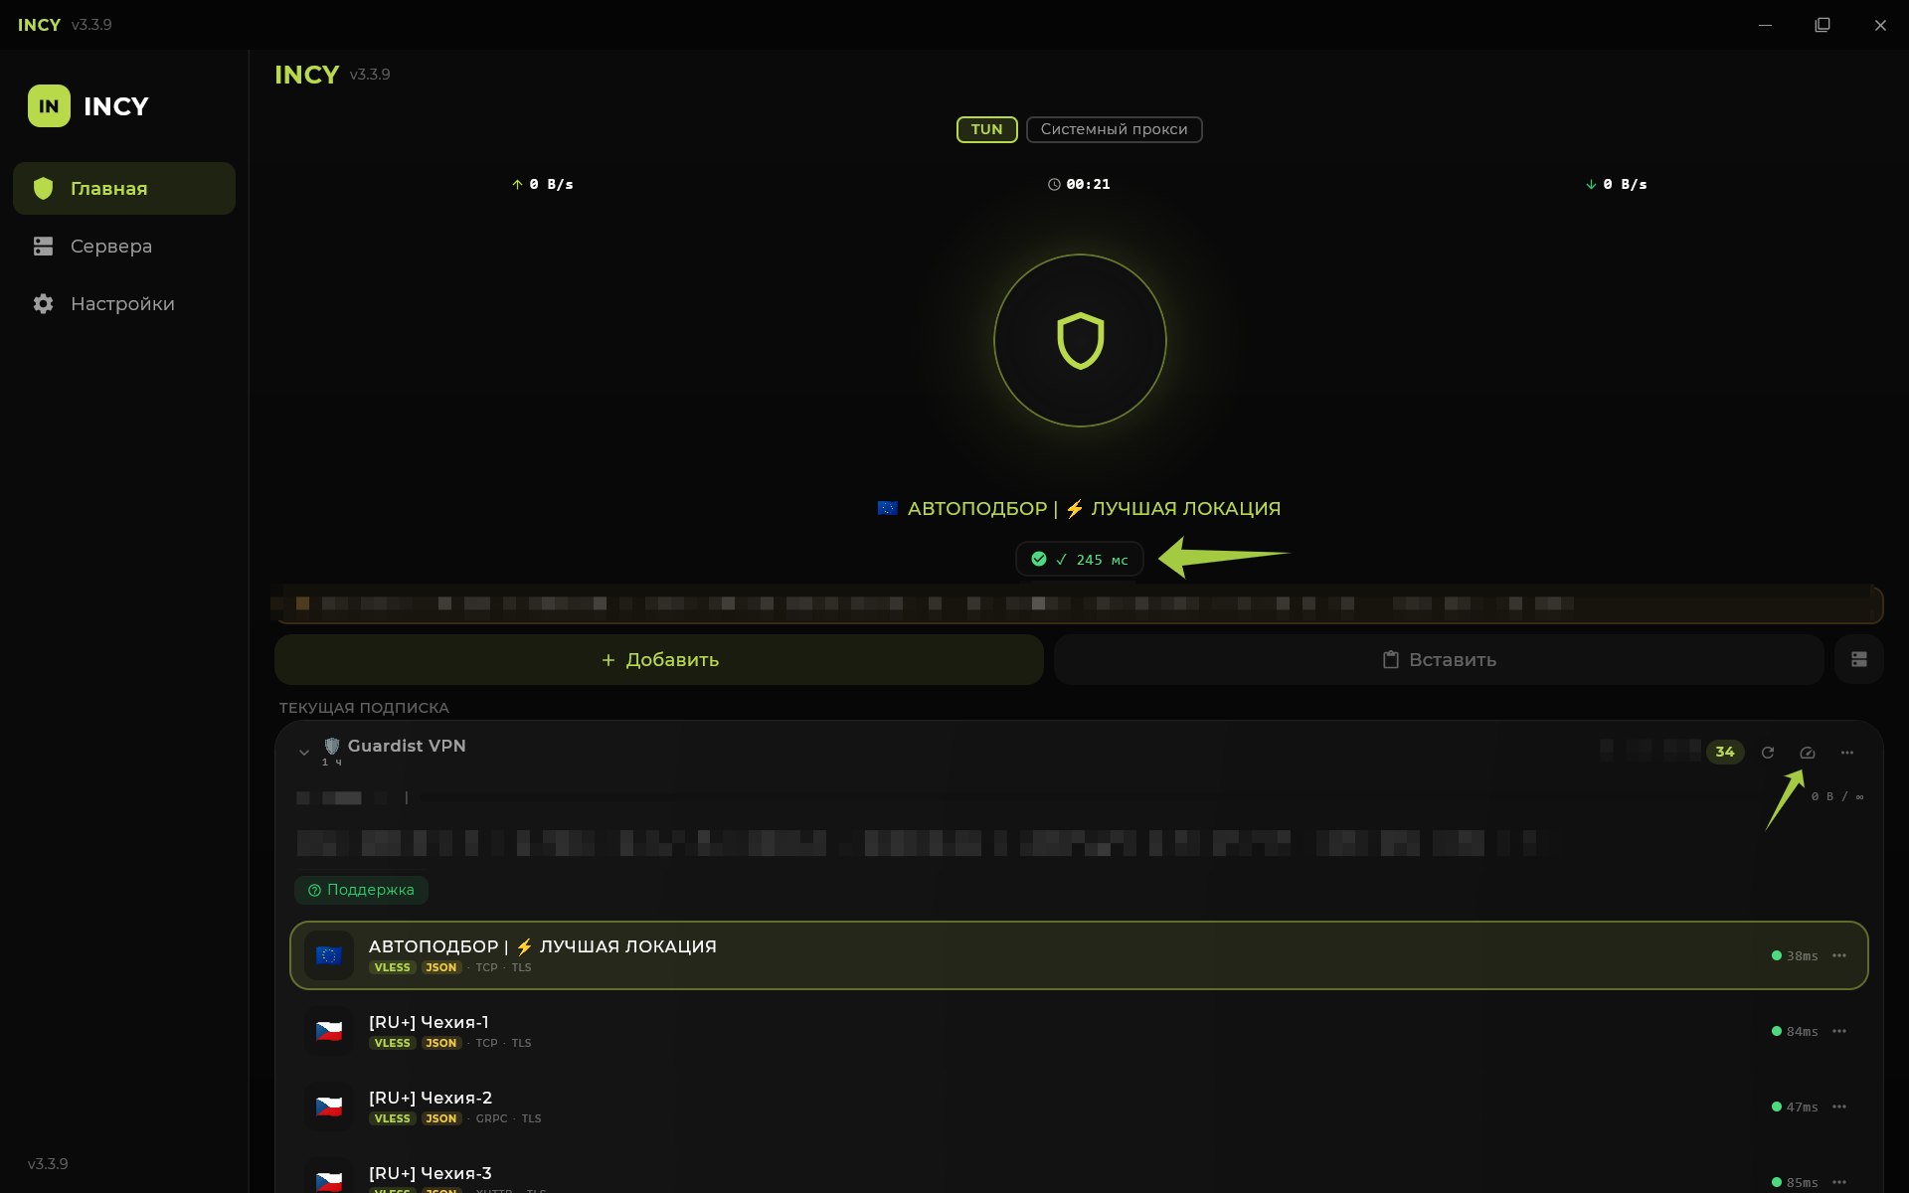1909x1193 pixels.
Task: Select the [RU+] Чехия-2 server
Action: (x=1079, y=1107)
